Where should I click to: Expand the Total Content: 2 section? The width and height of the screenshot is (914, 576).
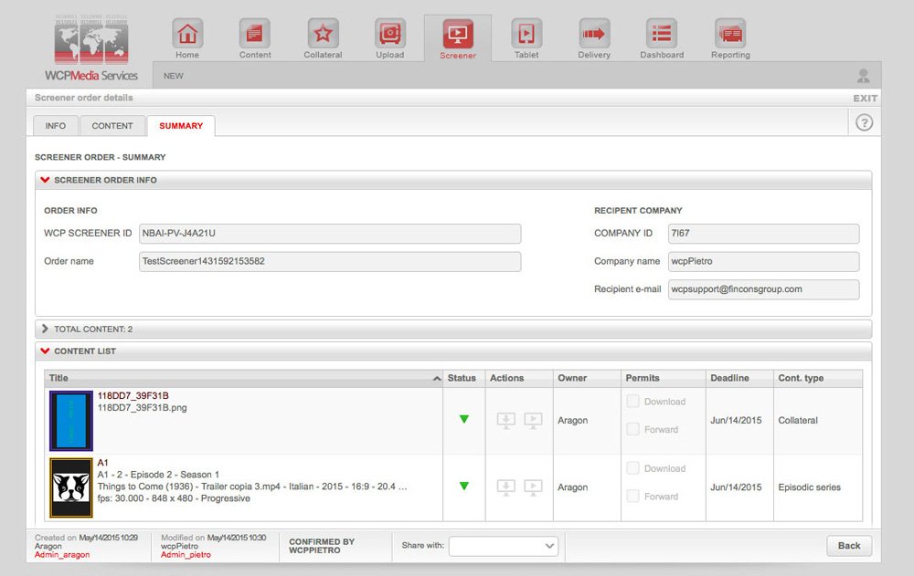[x=45, y=329]
